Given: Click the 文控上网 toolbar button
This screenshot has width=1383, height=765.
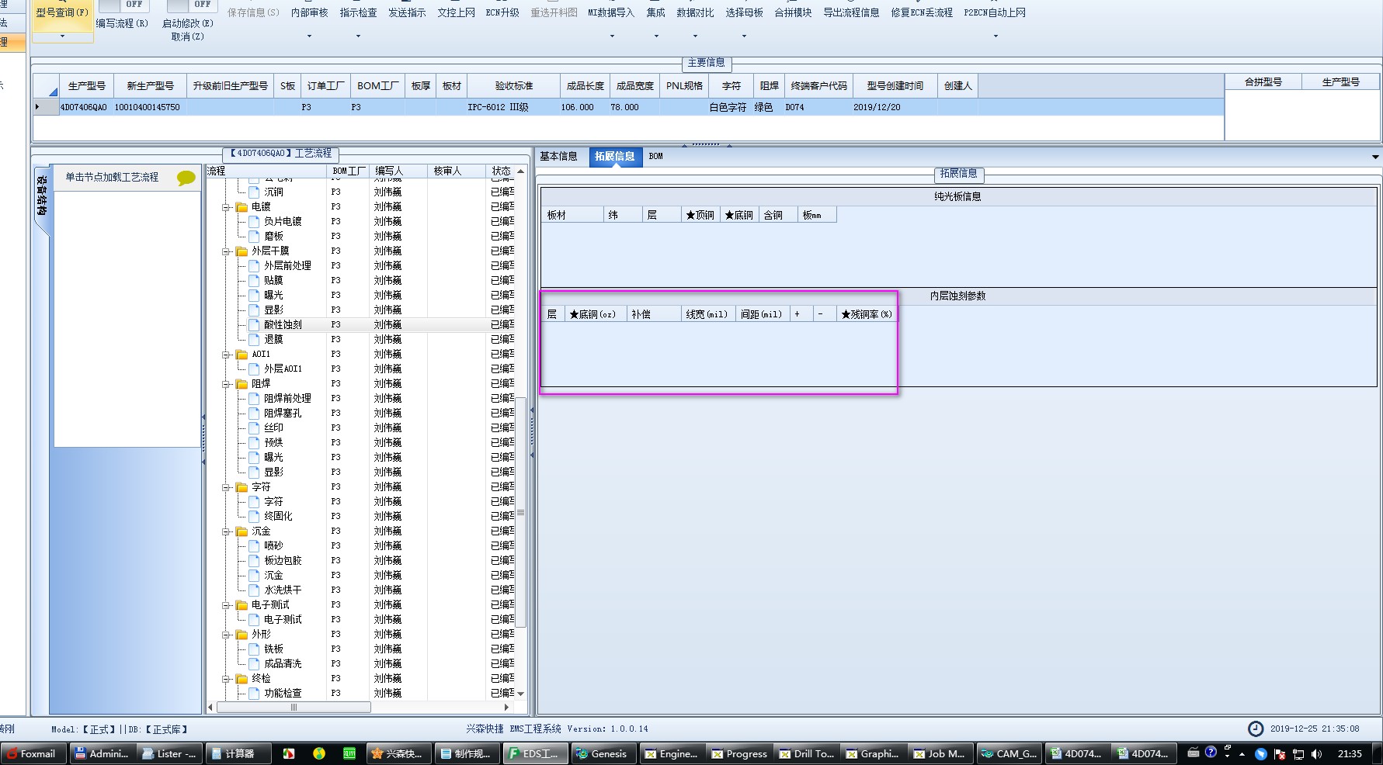Looking at the screenshot, I should pyautogui.click(x=456, y=13).
